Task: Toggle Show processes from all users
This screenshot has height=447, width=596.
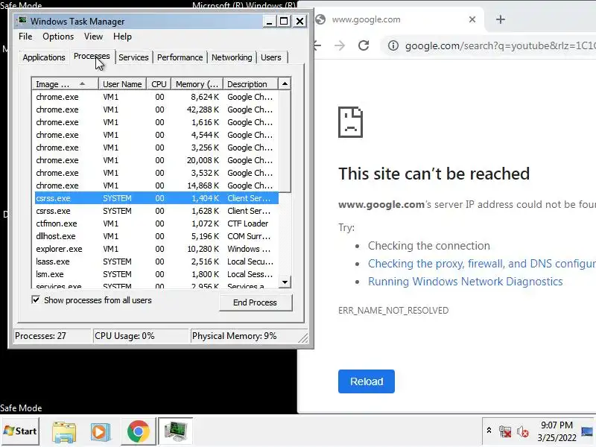Action: tap(35, 300)
